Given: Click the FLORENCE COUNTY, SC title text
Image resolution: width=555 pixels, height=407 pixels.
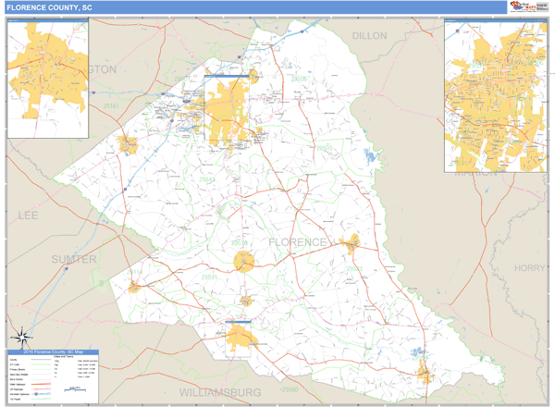Looking at the screenshot, I should click(49, 7).
